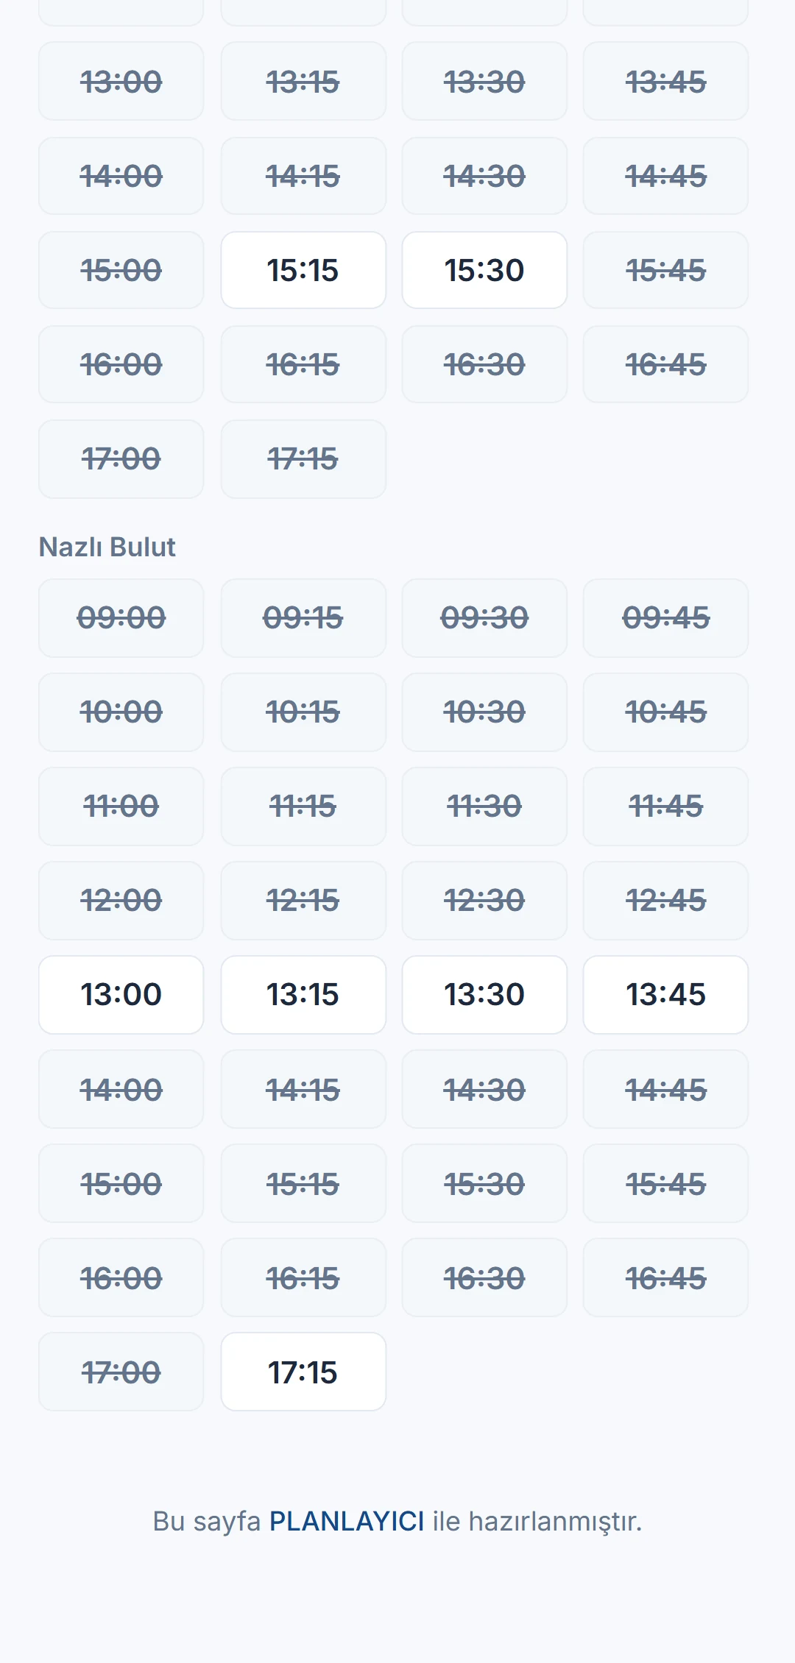The height and width of the screenshot is (1663, 795).
Task: Choose Nazlı Bulut's 13:15 appointment slot
Action: [303, 994]
